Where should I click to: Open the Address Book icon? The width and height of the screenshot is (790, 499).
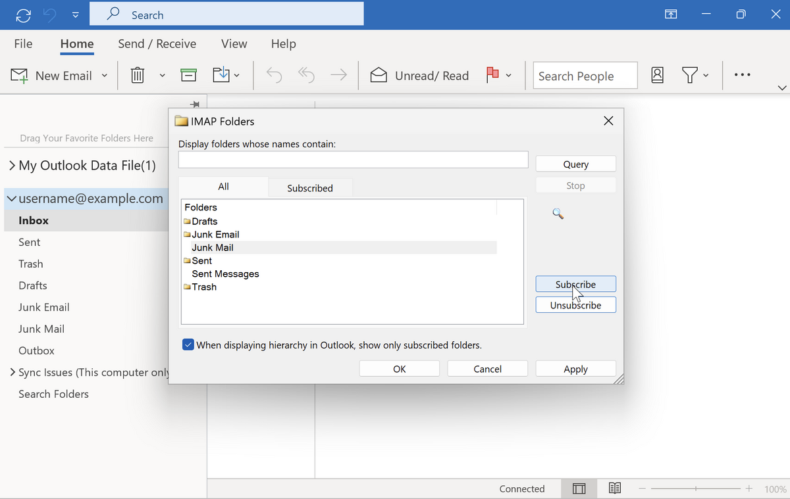(657, 76)
